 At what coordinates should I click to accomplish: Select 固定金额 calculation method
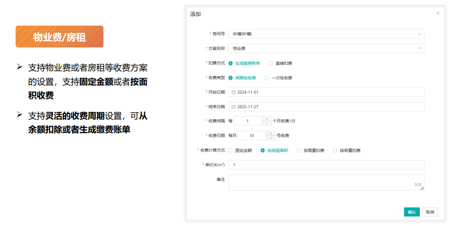240,151
